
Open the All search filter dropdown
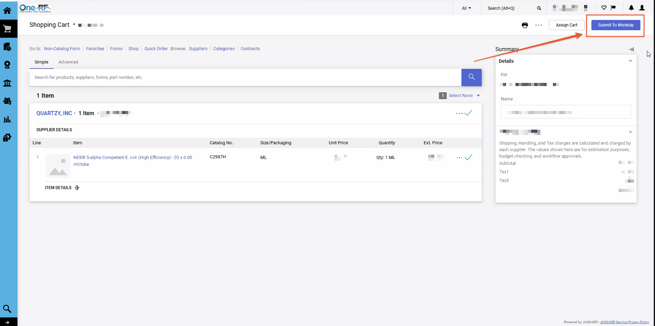pos(466,8)
